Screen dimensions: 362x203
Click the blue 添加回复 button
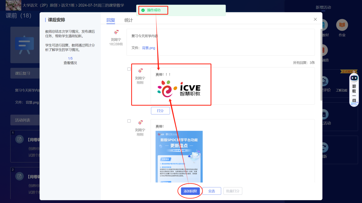190,191
